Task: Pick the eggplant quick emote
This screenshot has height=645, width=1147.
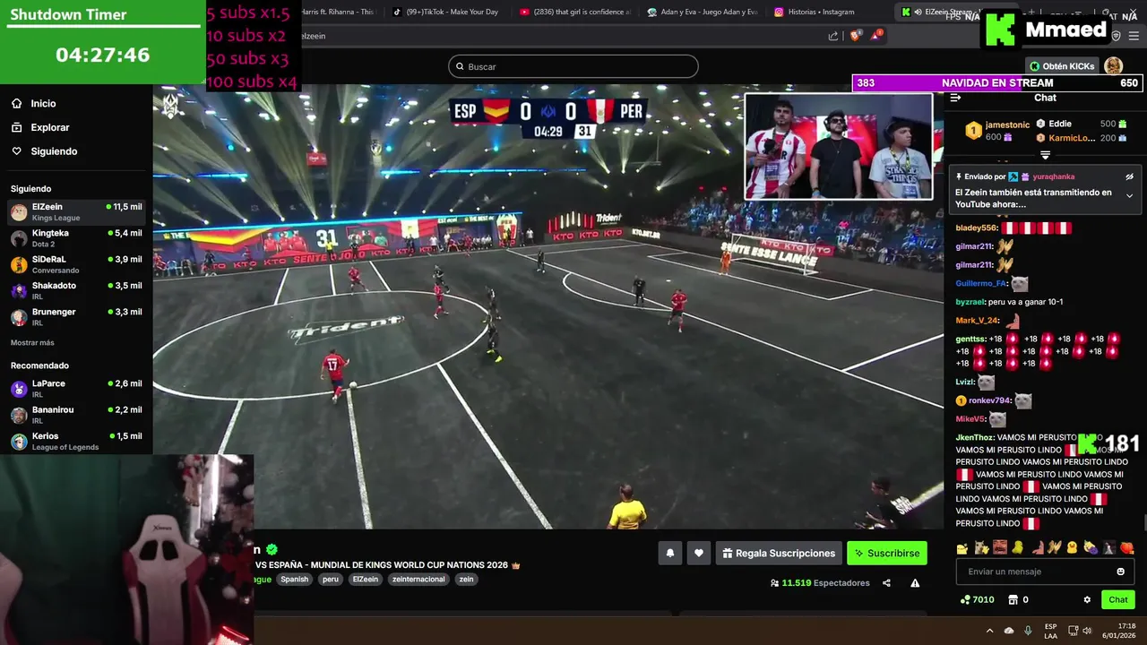Action: coord(1091,547)
